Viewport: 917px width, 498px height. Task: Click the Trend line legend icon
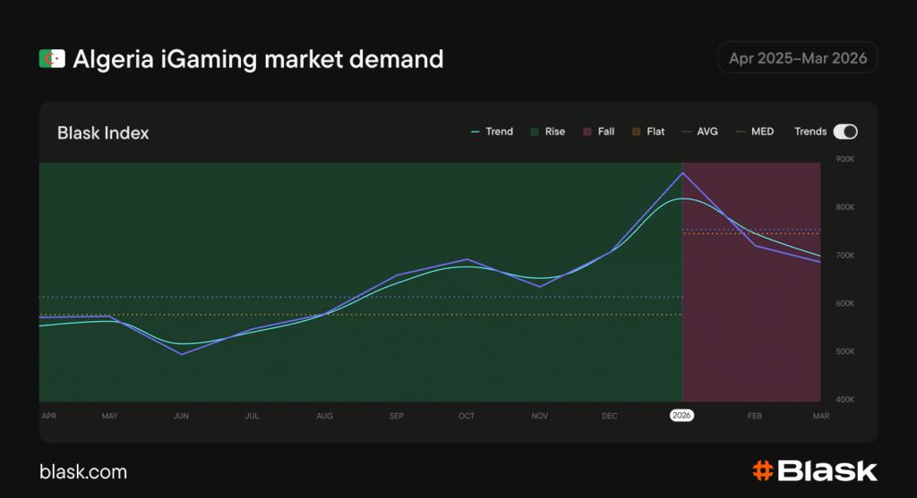click(x=476, y=131)
